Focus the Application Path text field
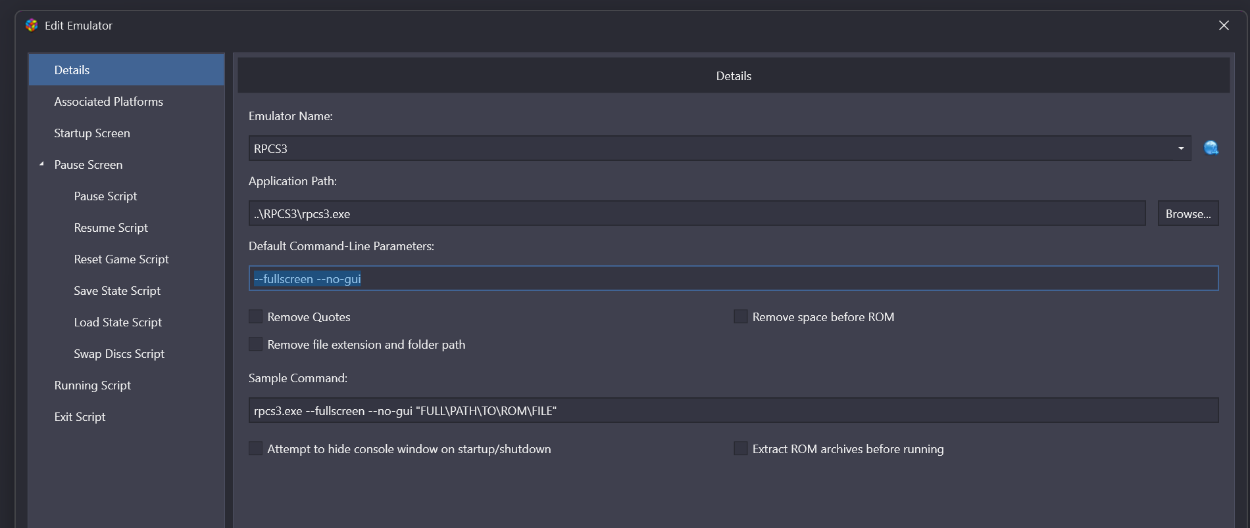 click(697, 213)
